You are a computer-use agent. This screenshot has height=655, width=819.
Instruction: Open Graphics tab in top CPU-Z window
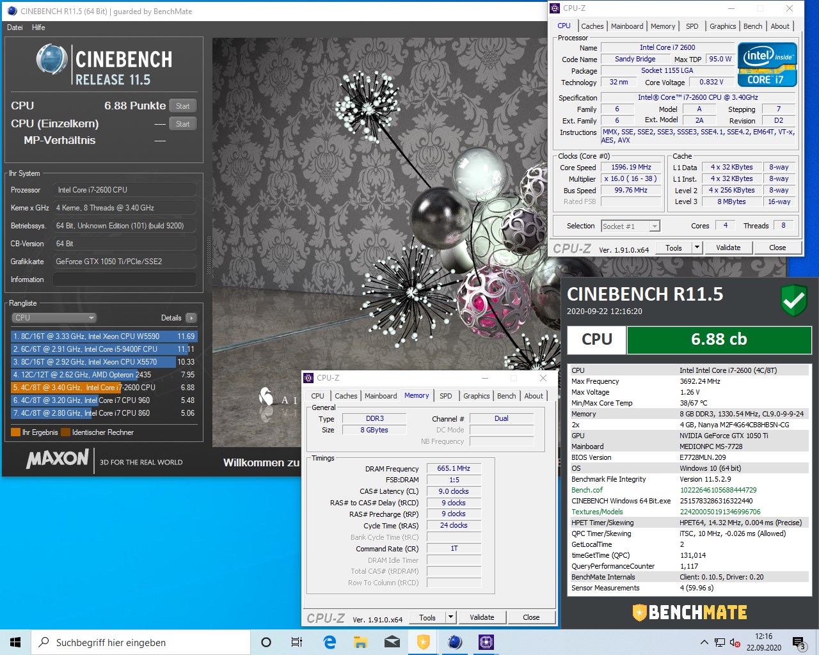click(x=722, y=26)
